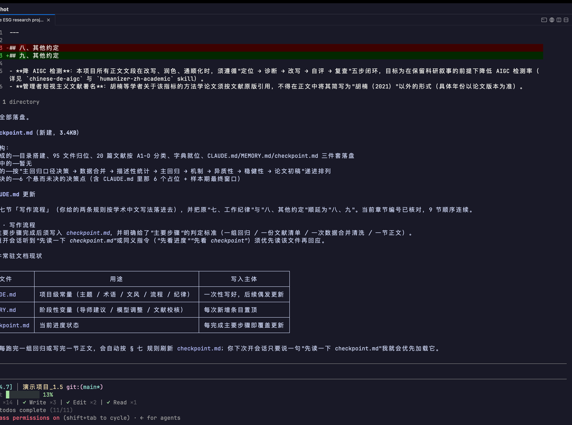Click the 'git:(main*)' branch indicator
Image resolution: width=572 pixels, height=425 pixels.
tap(85, 387)
